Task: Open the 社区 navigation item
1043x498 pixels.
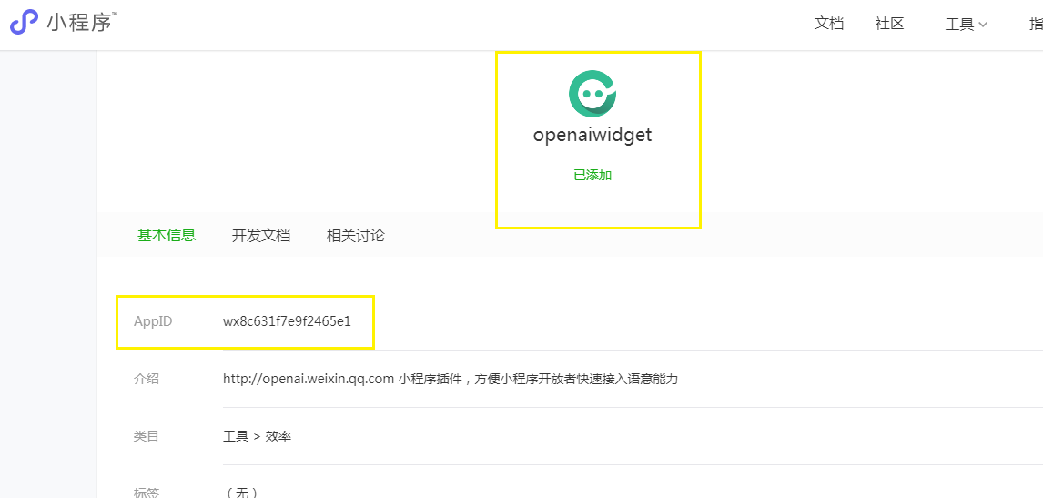Action: coord(889,24)
